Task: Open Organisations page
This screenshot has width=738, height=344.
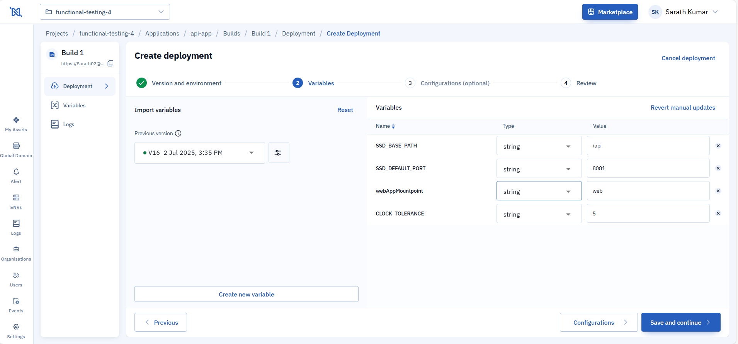Action: (x=16, y=254)
